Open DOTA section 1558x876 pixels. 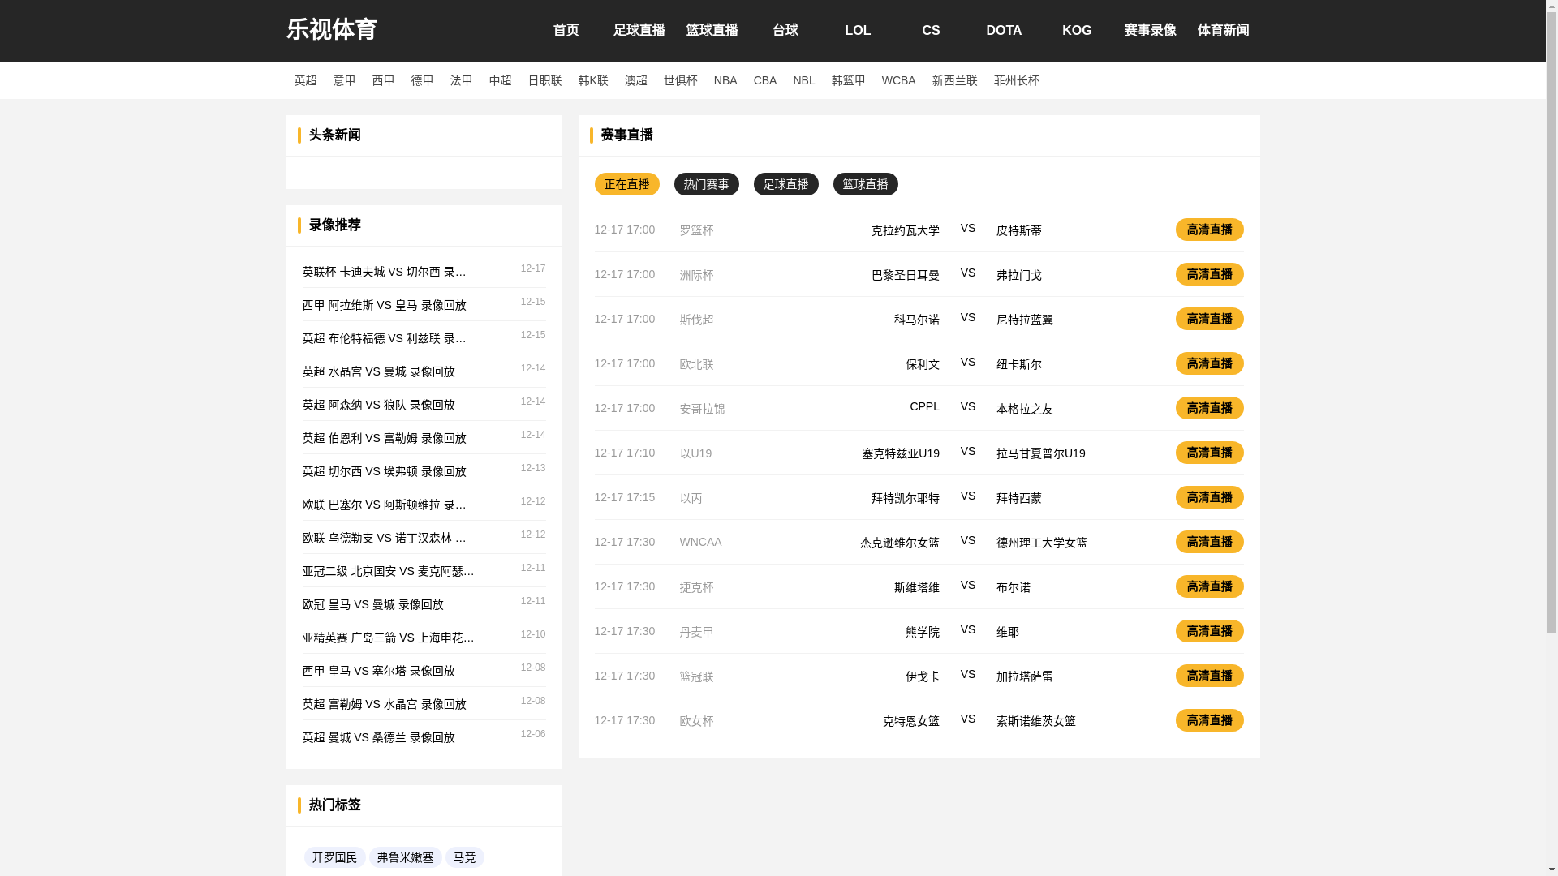pos(1005,31)
